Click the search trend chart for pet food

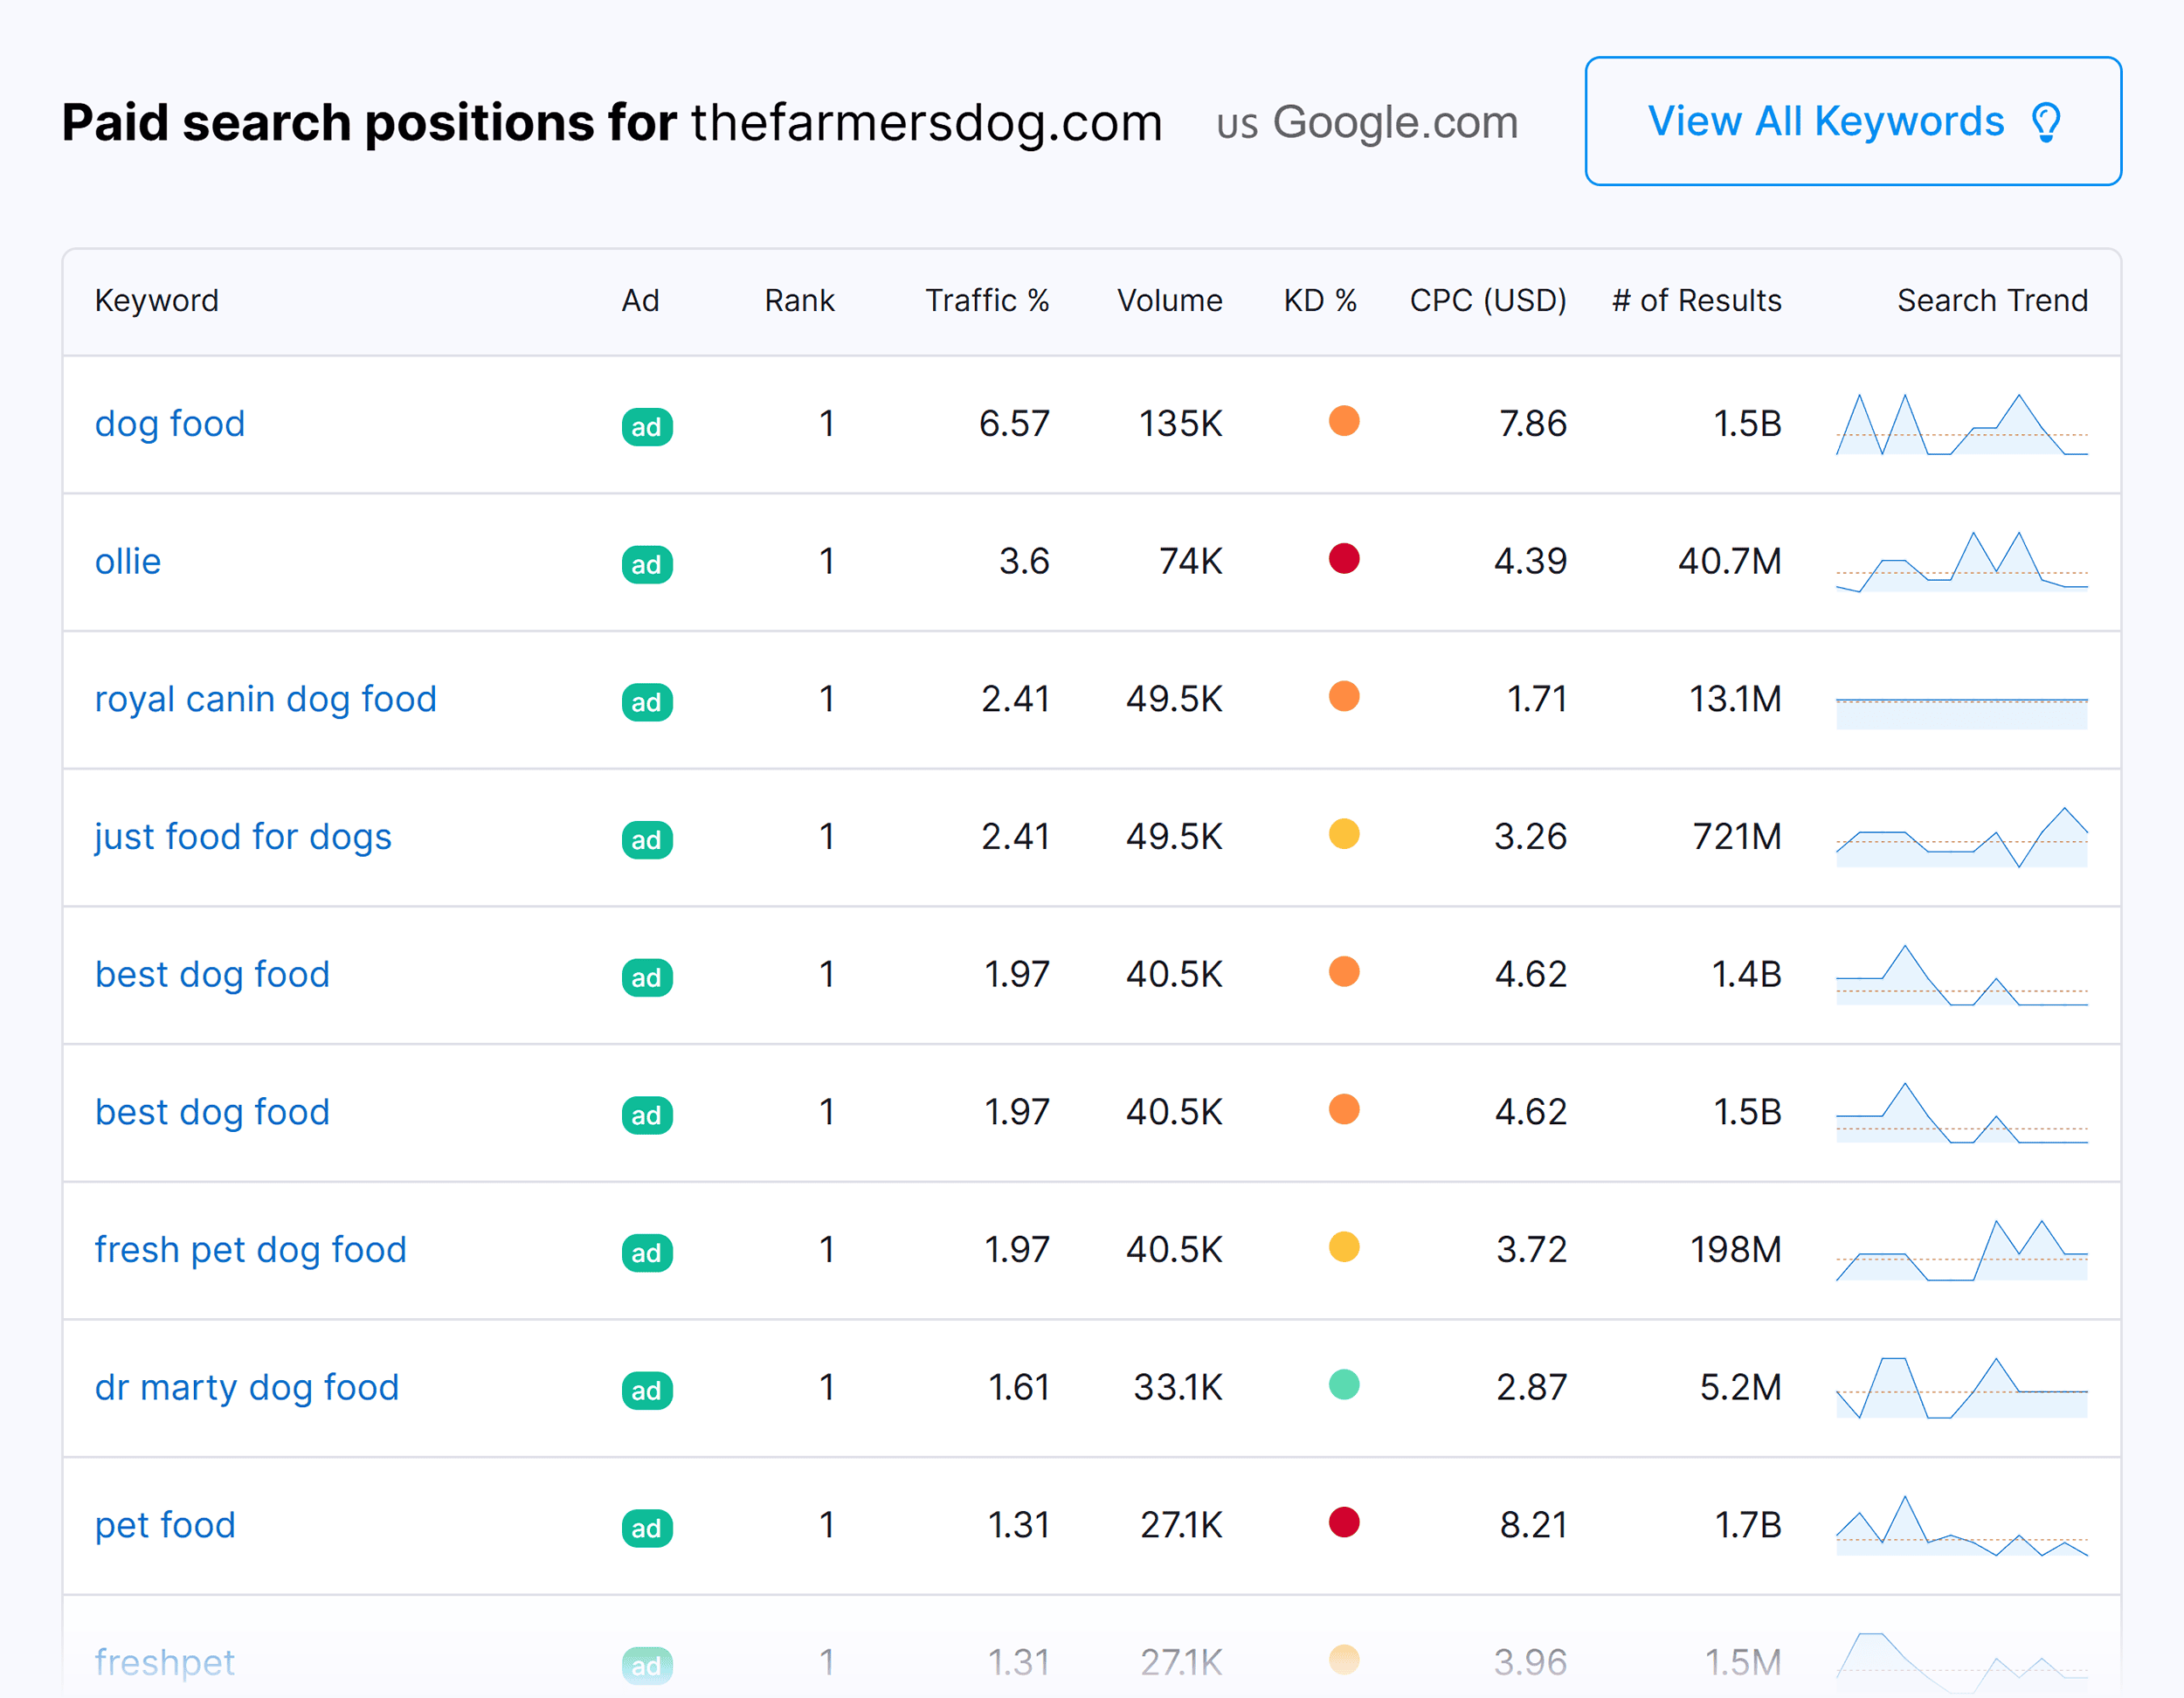click(x=1962, y=1526)
